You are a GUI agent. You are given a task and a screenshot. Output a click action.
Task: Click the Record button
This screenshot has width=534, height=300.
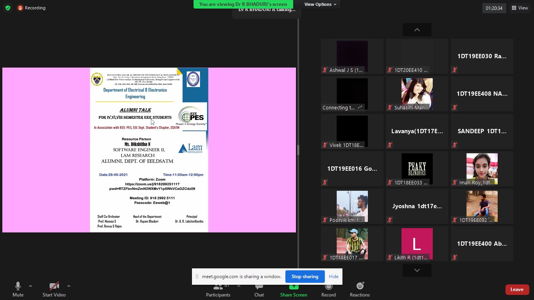coord(328,291)
